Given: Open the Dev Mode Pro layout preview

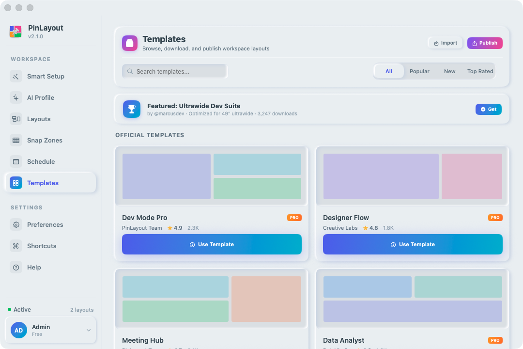Looking at the screenshot, I should (x=212, y=176).
